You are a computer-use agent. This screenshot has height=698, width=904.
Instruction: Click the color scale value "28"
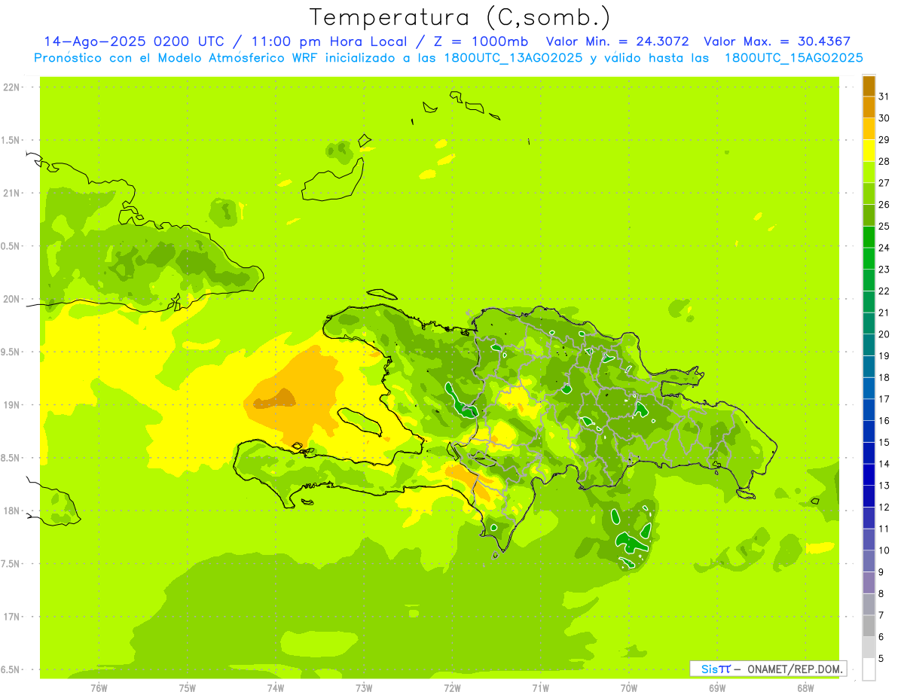(x=884, y=161)
